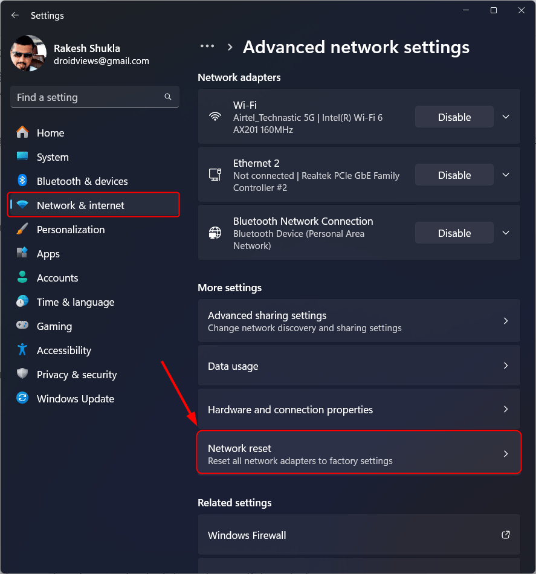The height and width of the screenshot is (574, 536).
Task: Click the search magnifier icon
Action: [x=168, y=97]
